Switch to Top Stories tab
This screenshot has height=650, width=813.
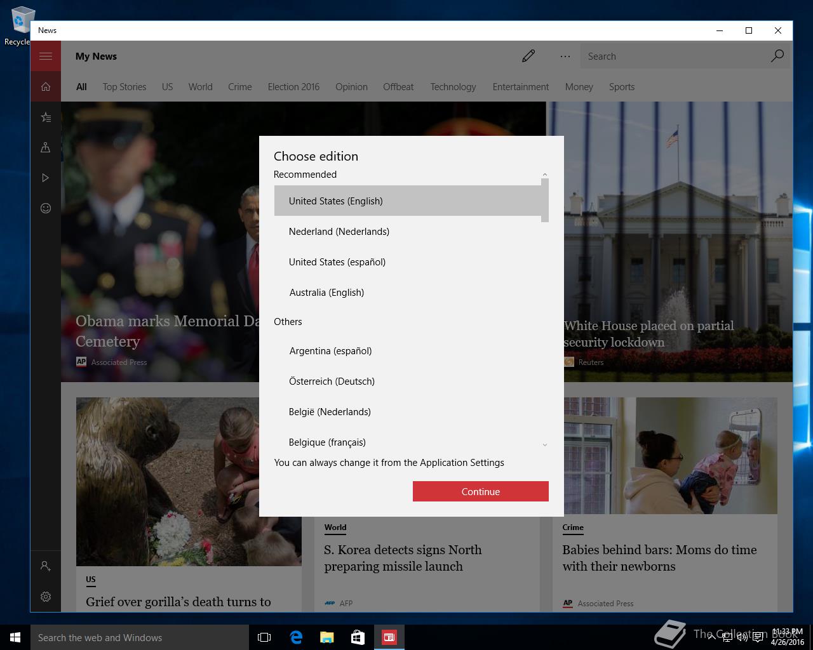click(124, 87)
